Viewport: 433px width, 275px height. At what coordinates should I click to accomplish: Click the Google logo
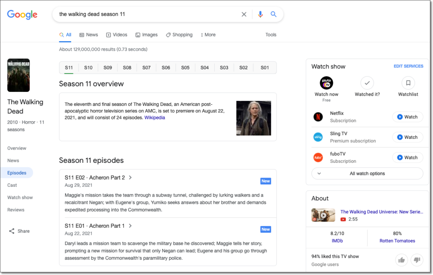pos(22,15)
